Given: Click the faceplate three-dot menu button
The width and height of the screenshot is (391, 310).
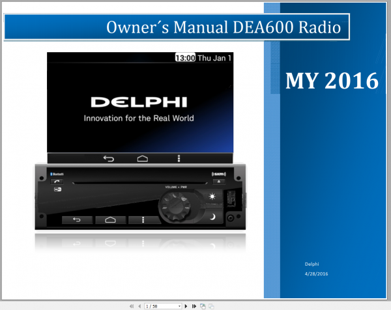Looking at the screenshot, I should click(143, 219).
